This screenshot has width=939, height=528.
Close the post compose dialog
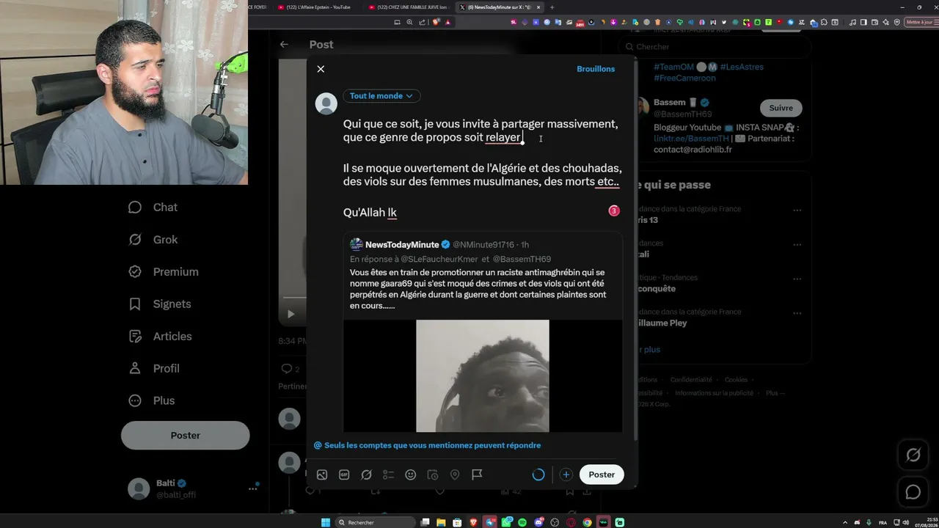[x=321, y=69]
